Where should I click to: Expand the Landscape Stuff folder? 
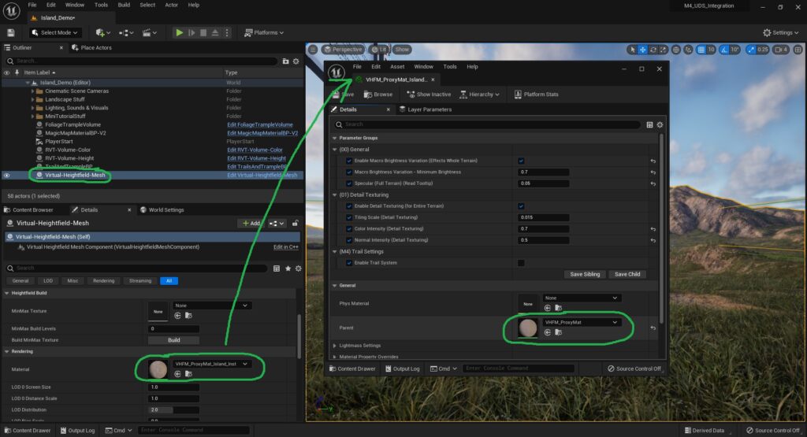click(x=33, y=99)
